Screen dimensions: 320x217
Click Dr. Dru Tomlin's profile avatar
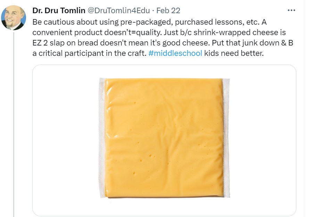(13, 18)
